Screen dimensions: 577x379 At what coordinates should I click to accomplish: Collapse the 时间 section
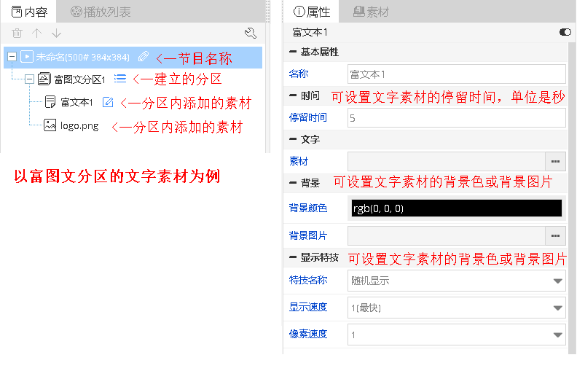point(293,95)
